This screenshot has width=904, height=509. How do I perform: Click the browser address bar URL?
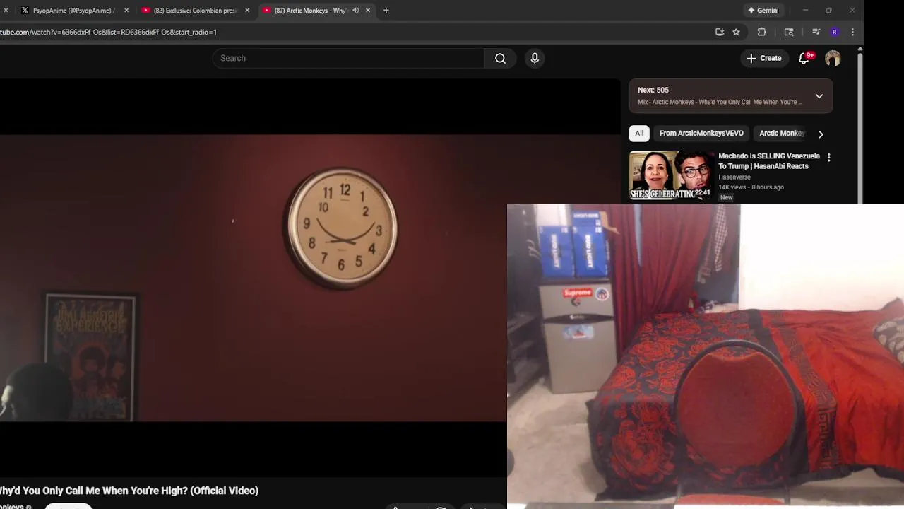[108, 32]
